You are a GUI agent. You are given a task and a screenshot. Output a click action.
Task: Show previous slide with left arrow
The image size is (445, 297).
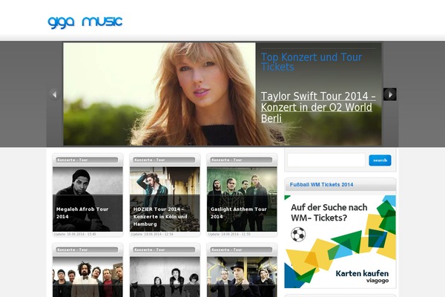click(x=54, y=94)
